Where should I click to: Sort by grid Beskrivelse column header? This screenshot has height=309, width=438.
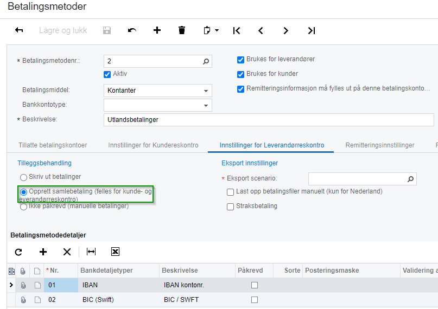pyautogui.click(x=197, y=271)
